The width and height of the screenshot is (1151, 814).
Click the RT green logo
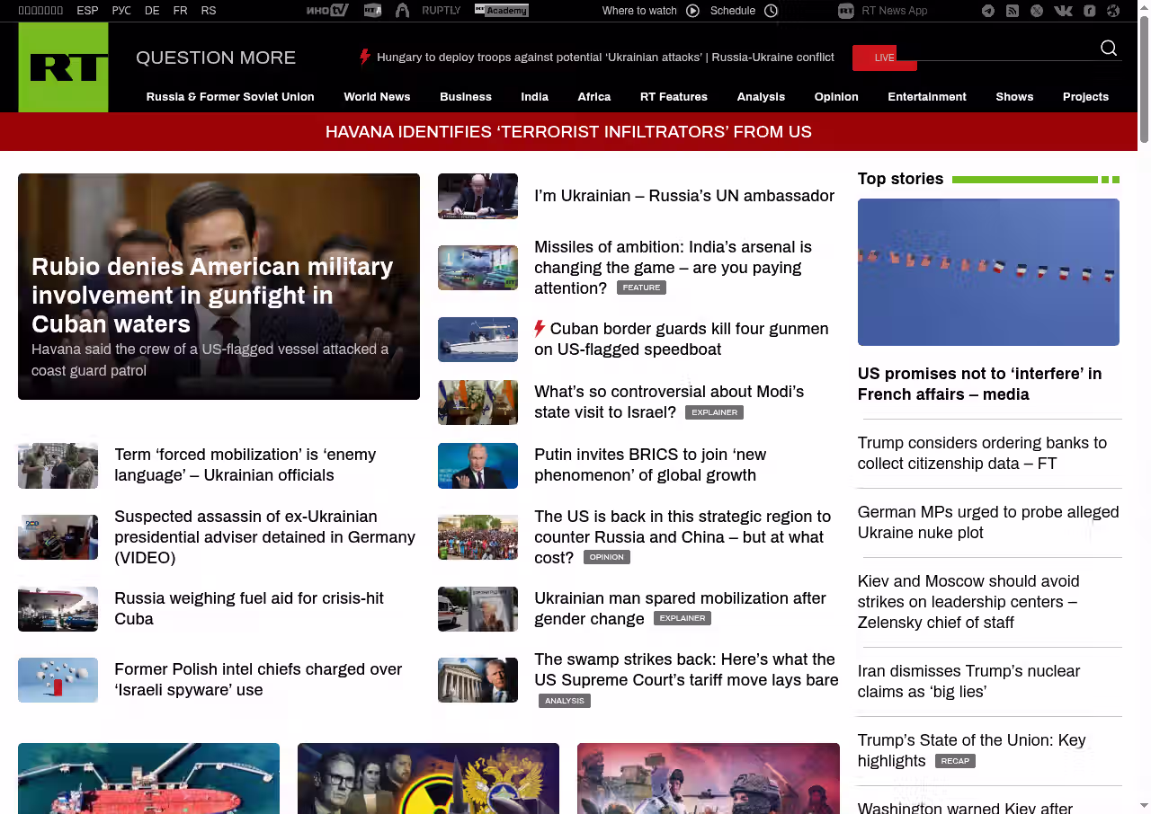pos(63,67)
